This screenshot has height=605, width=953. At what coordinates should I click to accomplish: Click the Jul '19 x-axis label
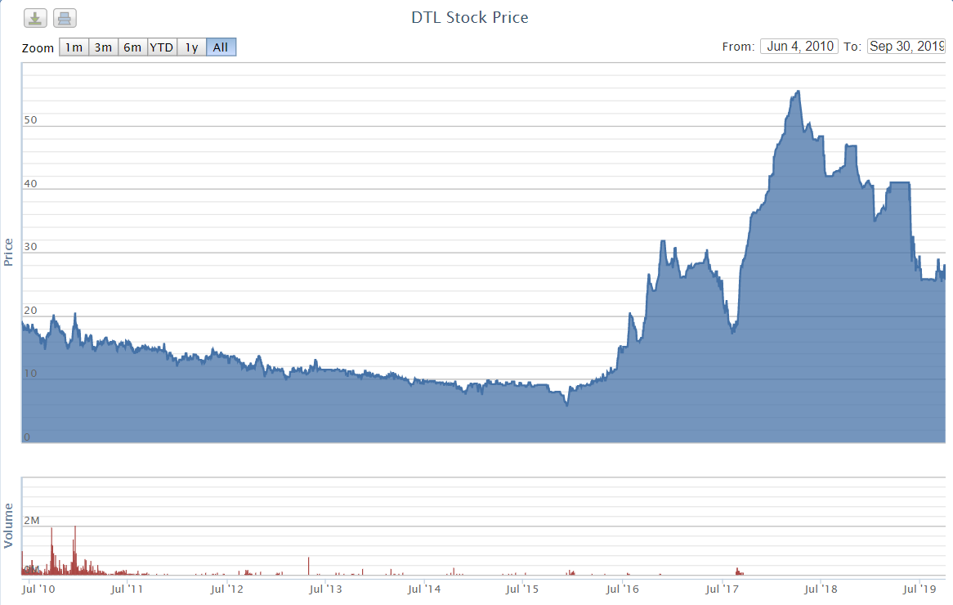pos(922,588)
